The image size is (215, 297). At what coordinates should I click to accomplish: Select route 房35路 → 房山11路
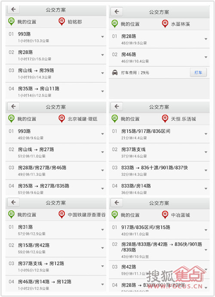56,91
